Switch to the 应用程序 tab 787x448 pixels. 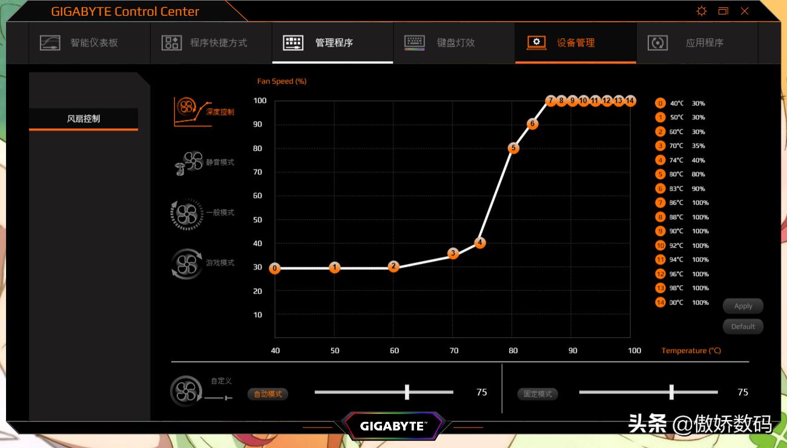point(697,43)
